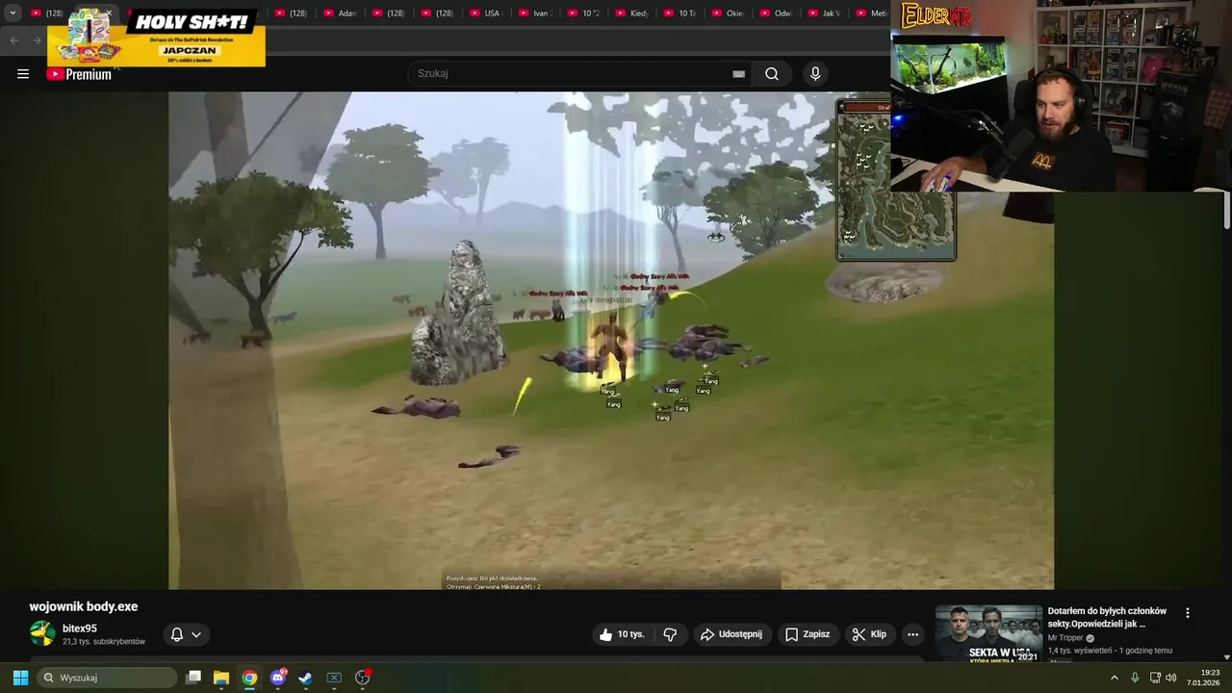The image size is (1232, 693).
Task: Open the Windows Start menu
Action: pos(20,678)
